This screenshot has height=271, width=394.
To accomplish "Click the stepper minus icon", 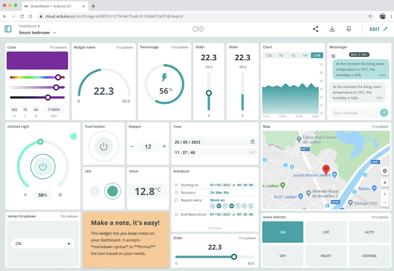I will click(x=132, y=146).
